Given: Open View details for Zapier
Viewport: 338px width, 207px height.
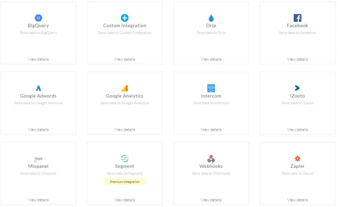Looking at the screenshot, I should coord(297,200).
